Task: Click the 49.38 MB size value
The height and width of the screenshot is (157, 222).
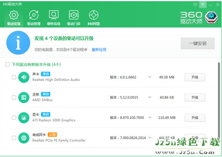Action: (x=166, y=77)
